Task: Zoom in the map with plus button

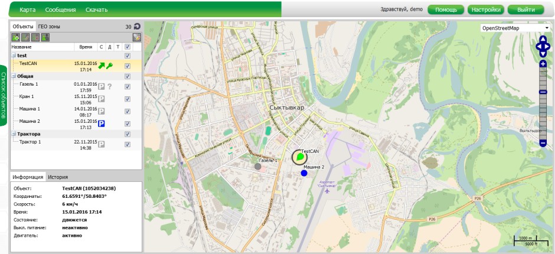Action: (x=543, y=64)
